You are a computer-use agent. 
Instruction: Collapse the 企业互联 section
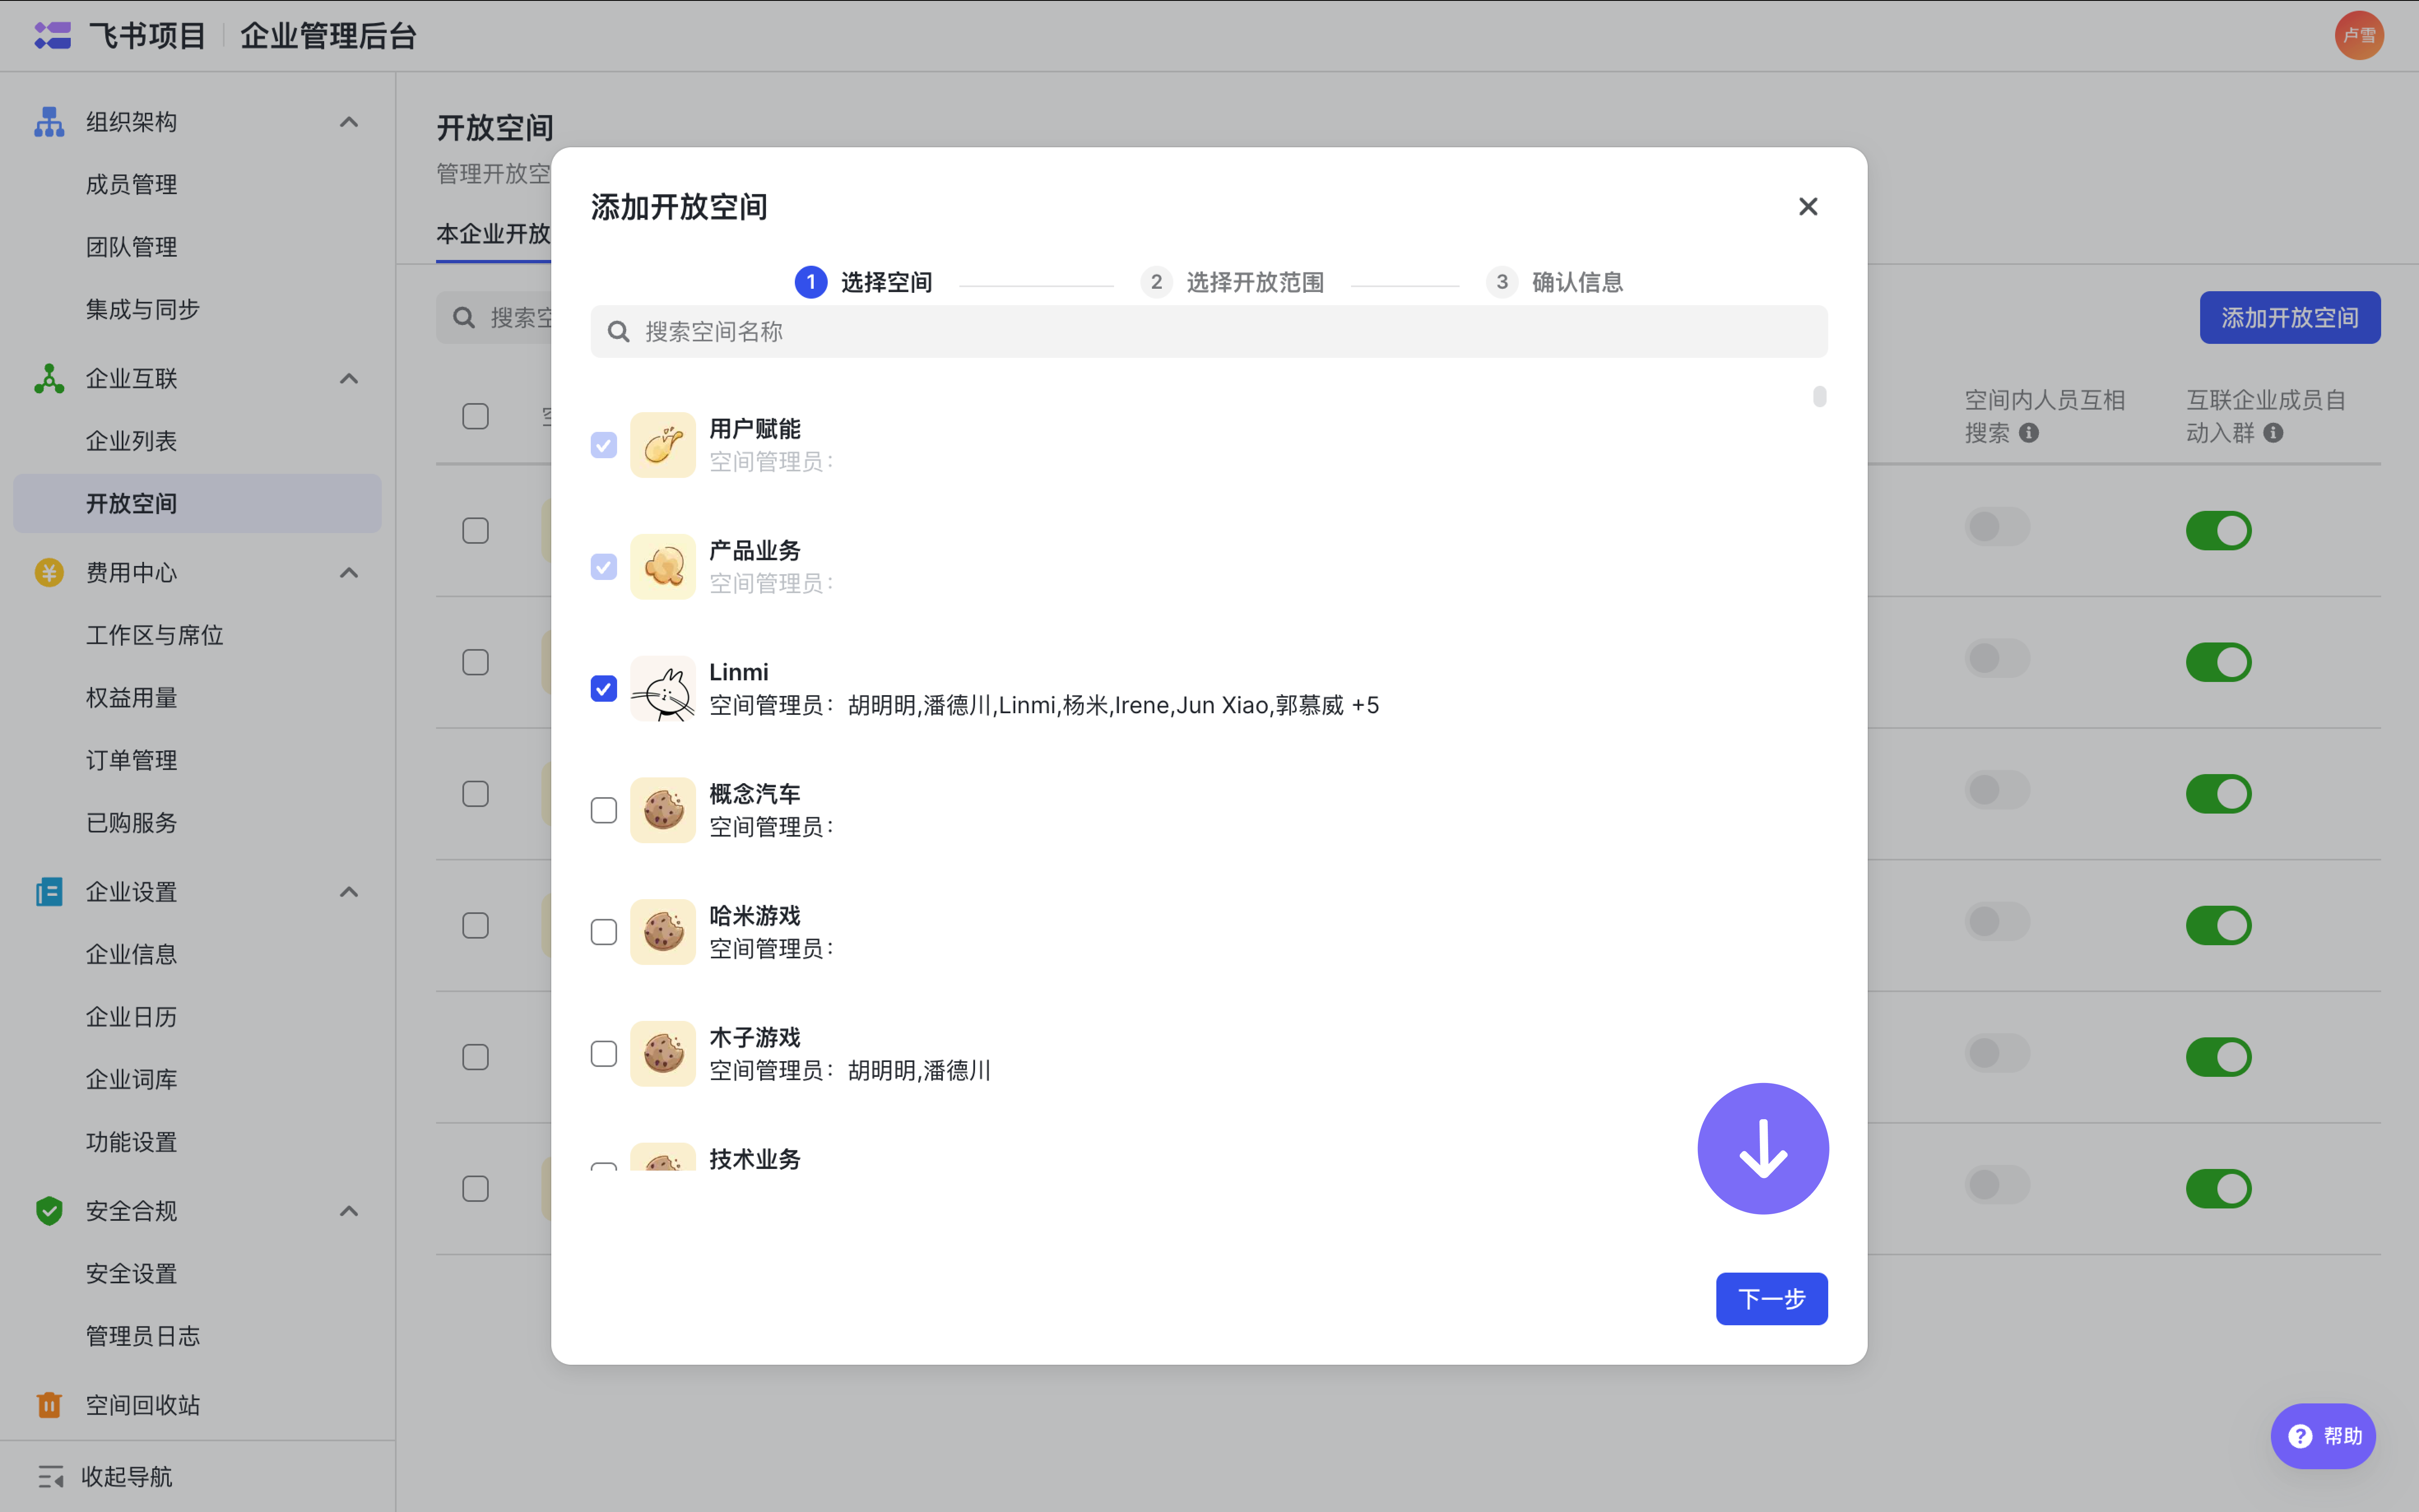[x=348, y=378]
